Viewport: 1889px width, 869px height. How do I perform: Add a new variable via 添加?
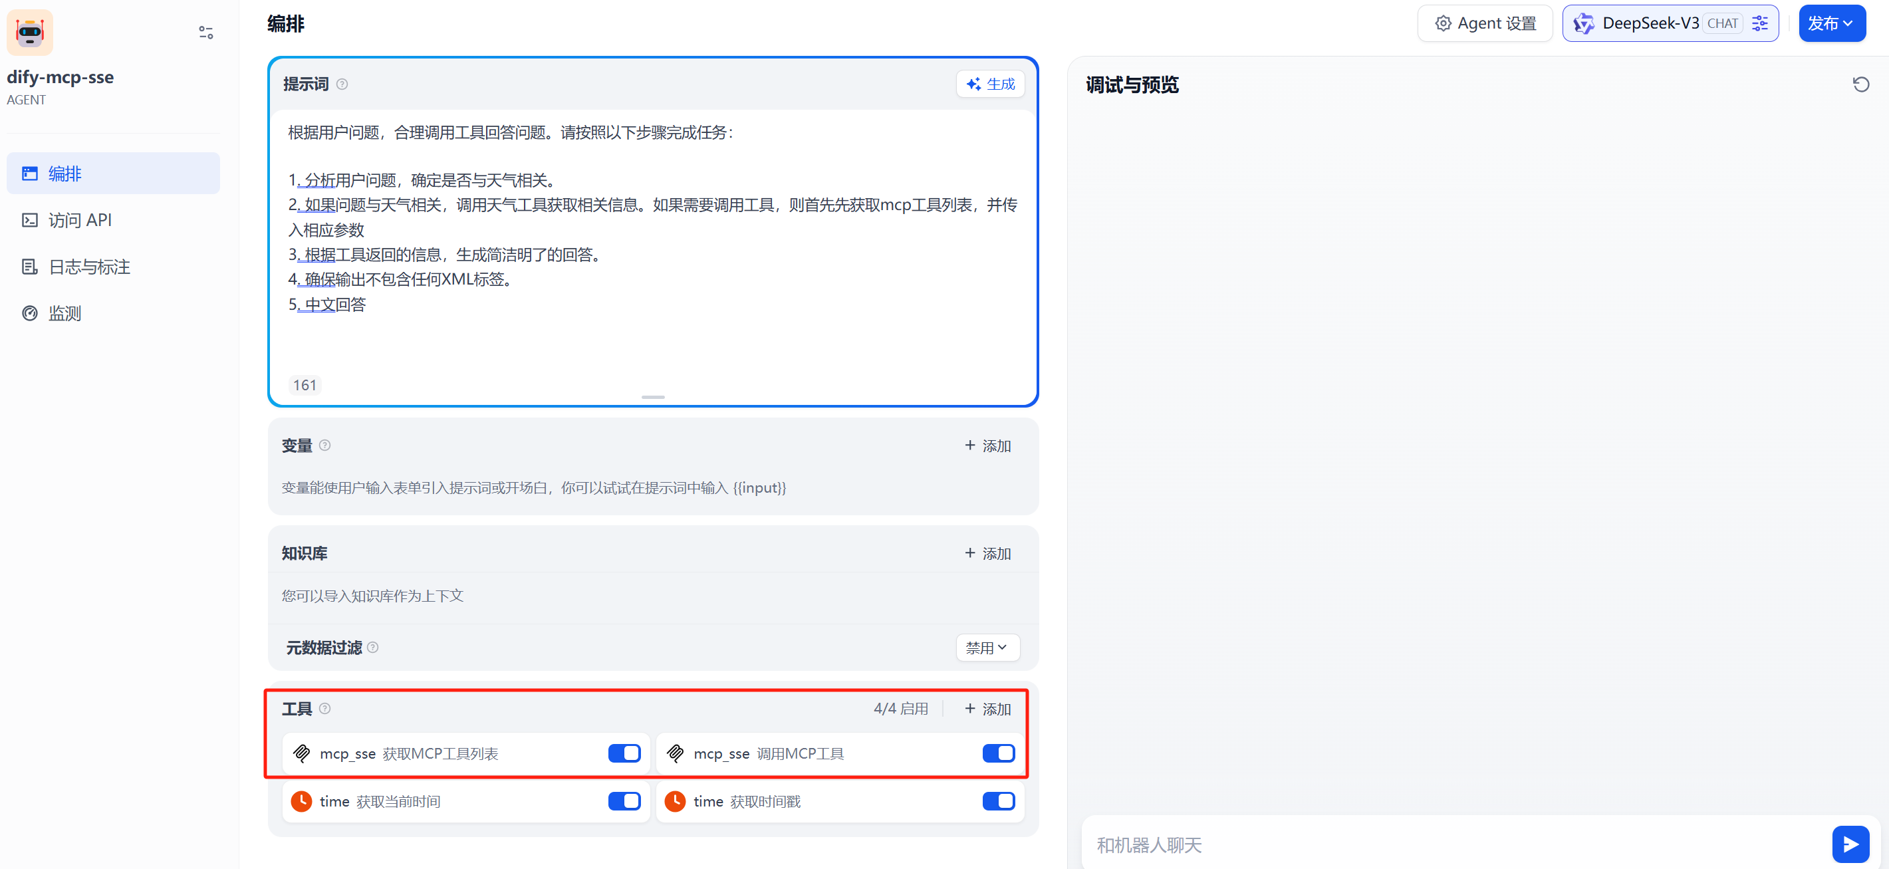point(987,446)
